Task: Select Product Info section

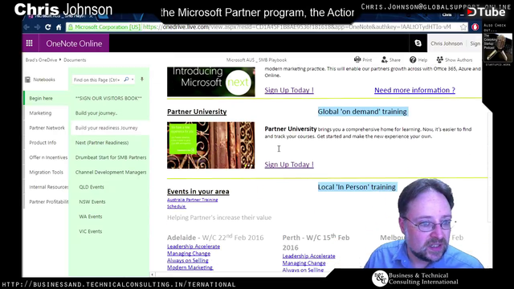Action: click(x=47, y=143)
